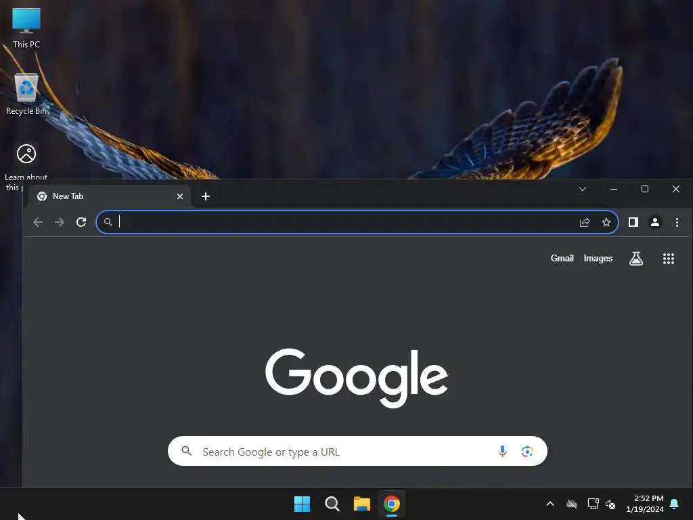The height and width of the screenshot is (520, 693).
Task: Click the magnifier icon in the address bar
Action: pos(108,222)
